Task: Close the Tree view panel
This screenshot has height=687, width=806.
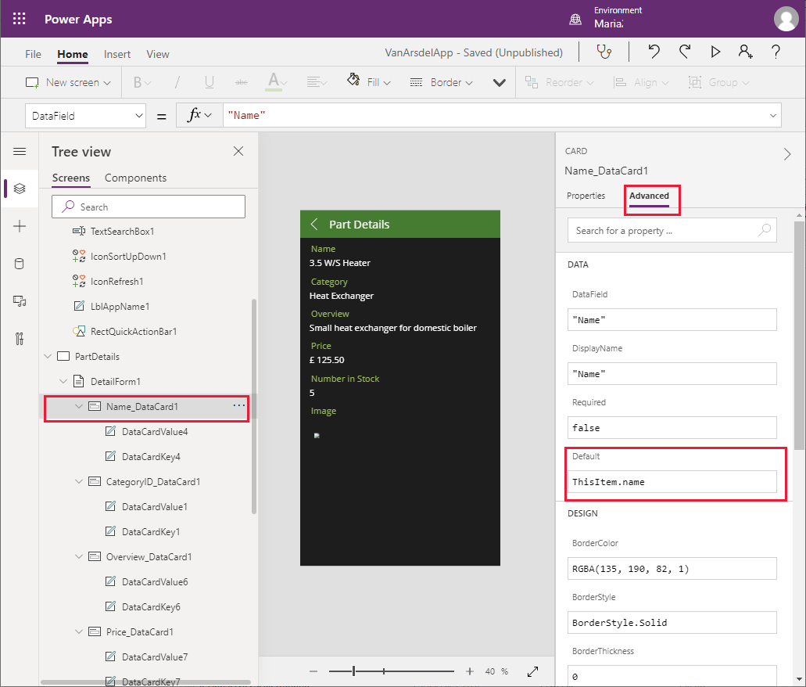Action: 238,151
